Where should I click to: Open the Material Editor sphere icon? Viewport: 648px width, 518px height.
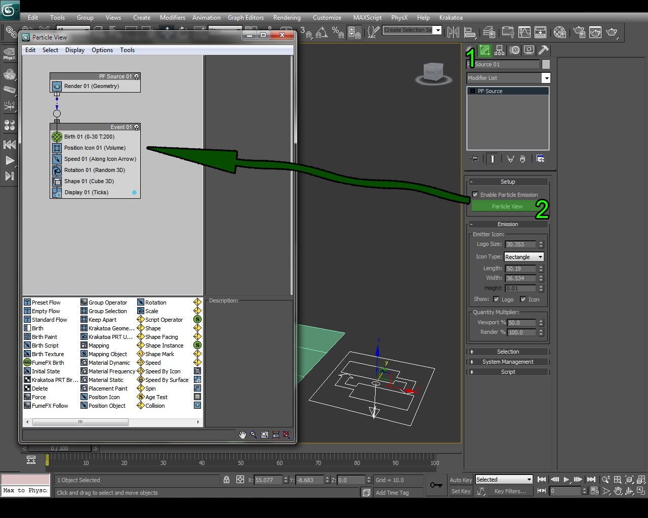click(x=559, y=32)
